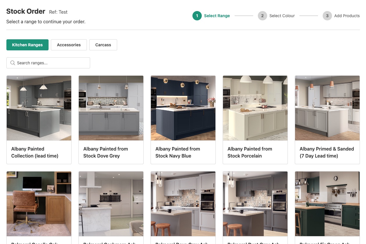
Task: Click the magnifier icon in search box
Action: (x=13, y=63)
